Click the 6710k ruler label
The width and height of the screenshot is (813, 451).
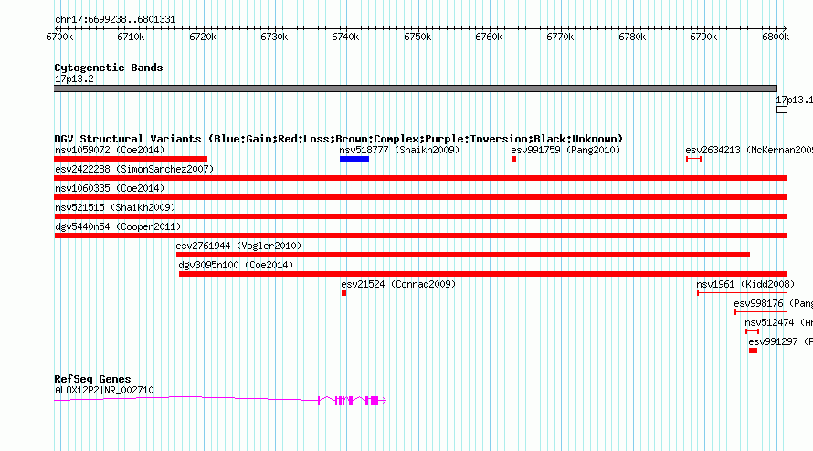(x=131, y=37)
